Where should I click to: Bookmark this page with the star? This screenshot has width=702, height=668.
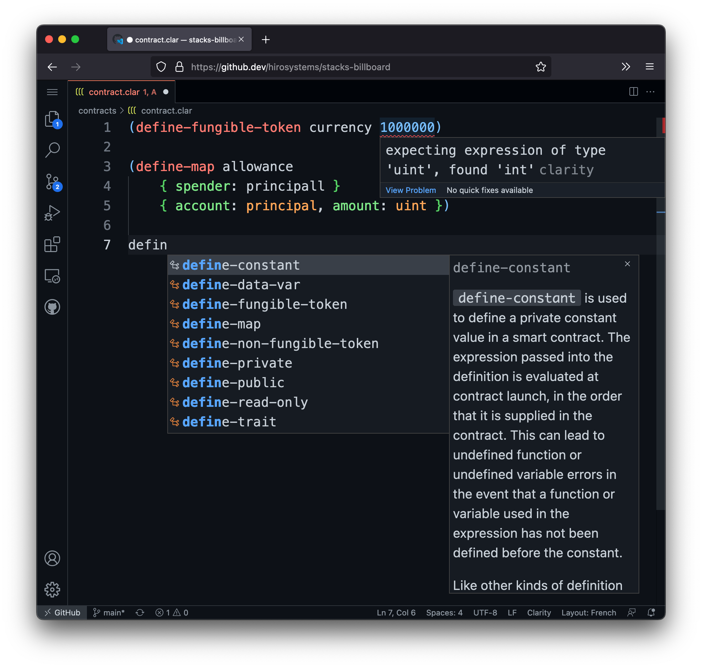pos(541,67)
